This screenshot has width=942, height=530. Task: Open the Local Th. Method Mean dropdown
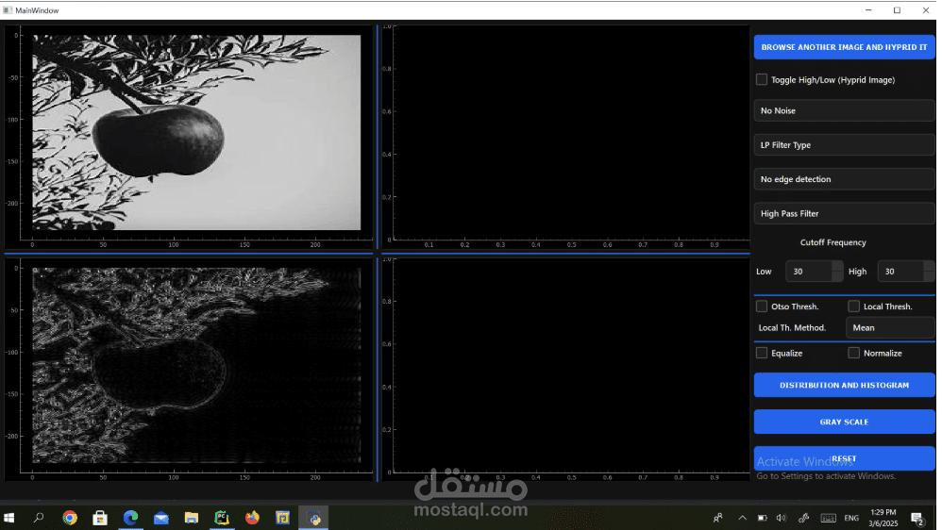(x=890, y=328)
